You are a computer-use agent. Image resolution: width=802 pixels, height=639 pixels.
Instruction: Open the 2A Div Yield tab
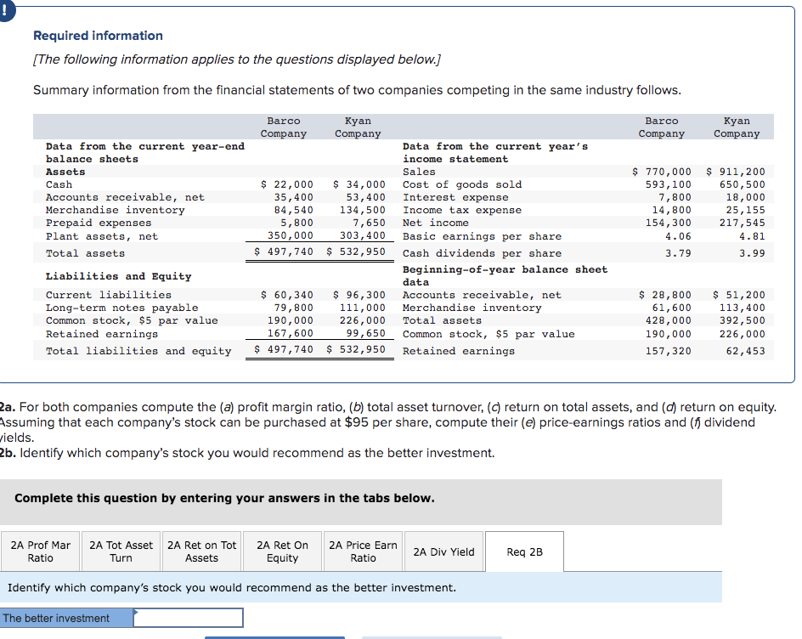click(444, 552)
